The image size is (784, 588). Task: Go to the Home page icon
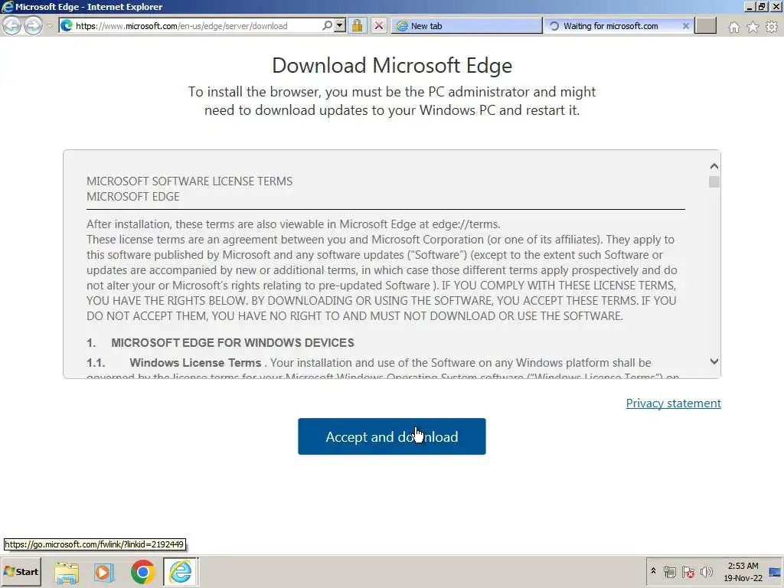(x=734, y=27)
